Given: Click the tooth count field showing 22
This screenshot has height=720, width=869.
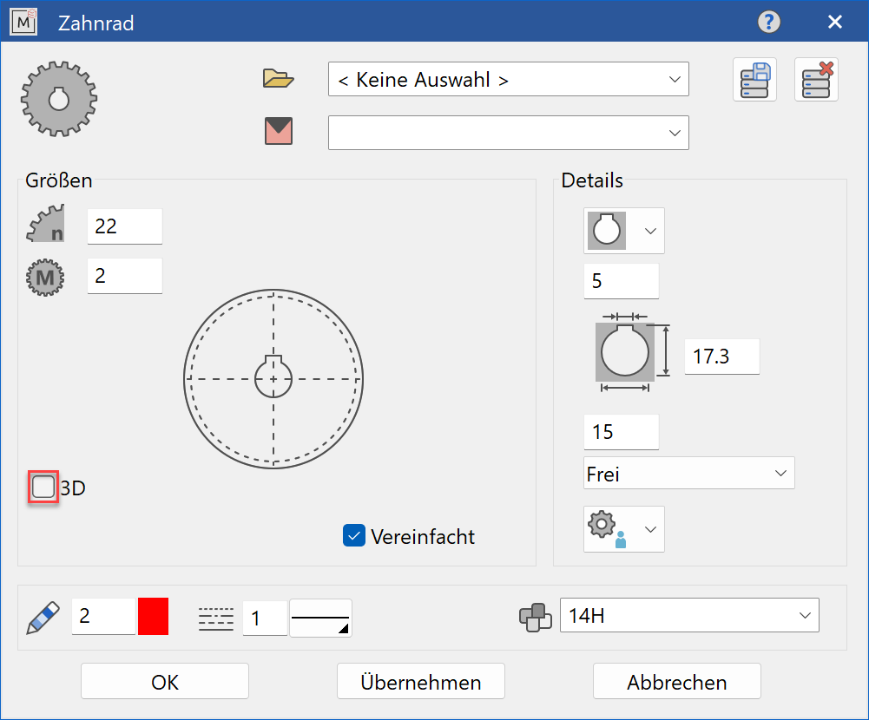Looking at the screenshot, I should tap(125, 226).
